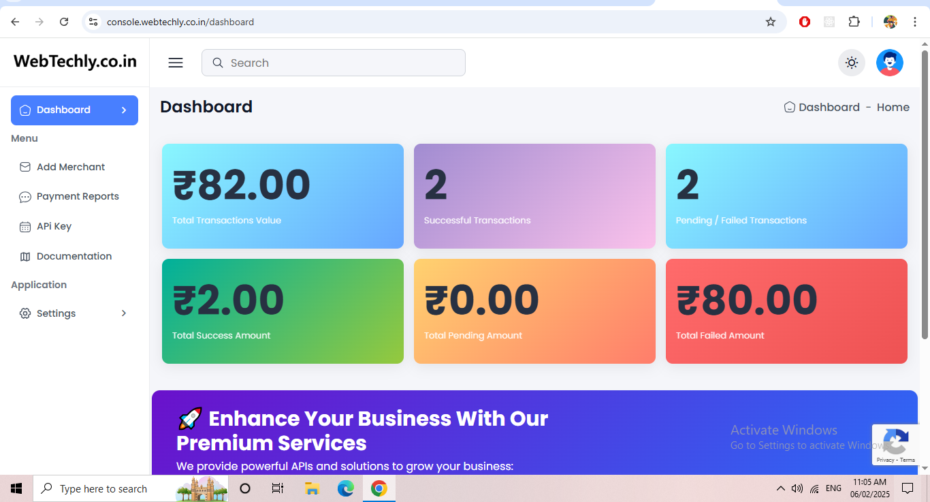Open the Chrome browser menu (three dots)

coord(915,21)
